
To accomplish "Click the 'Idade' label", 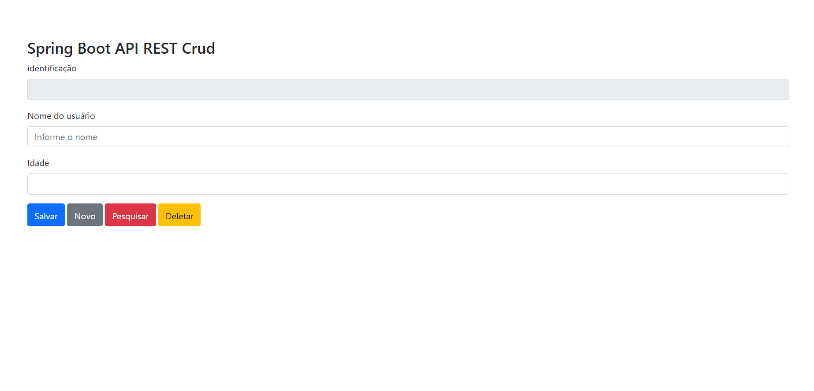I will click(x=38, y=163).
